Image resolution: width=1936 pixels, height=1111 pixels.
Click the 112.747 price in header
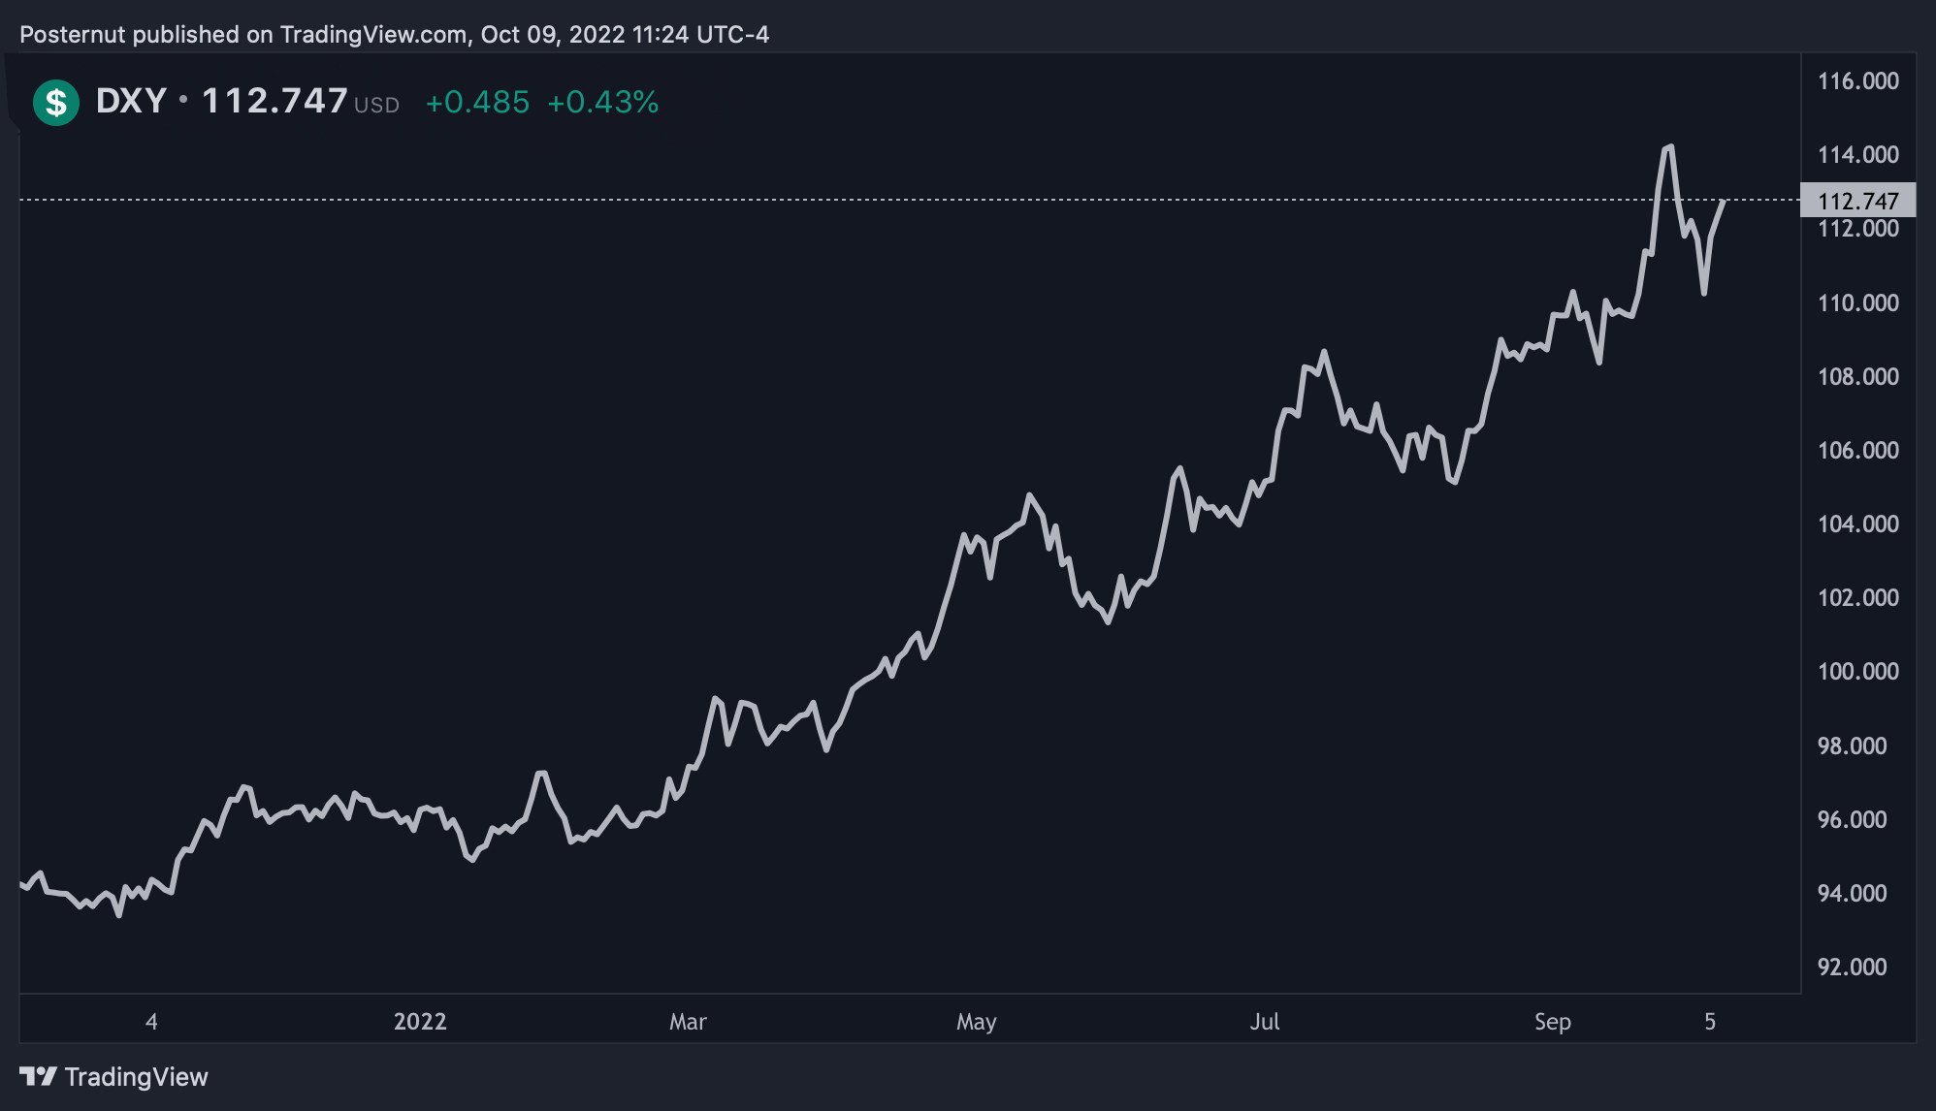tap(274, 101)
